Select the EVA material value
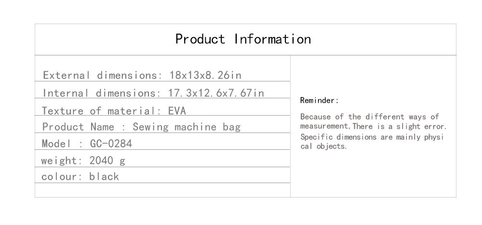482x225 pixels. 177,110
